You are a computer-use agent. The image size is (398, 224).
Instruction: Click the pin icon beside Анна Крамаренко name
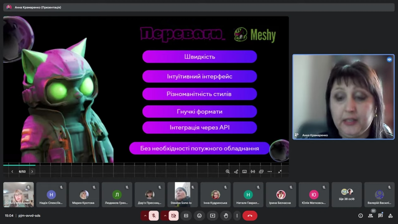[x=297, y=135]
